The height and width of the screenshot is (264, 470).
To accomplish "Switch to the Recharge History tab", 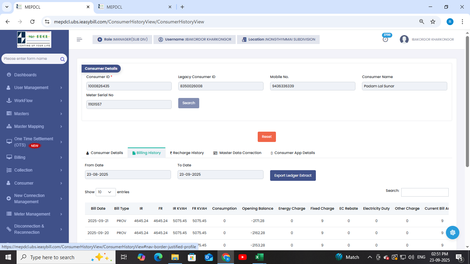I will [x=187, y=153].
